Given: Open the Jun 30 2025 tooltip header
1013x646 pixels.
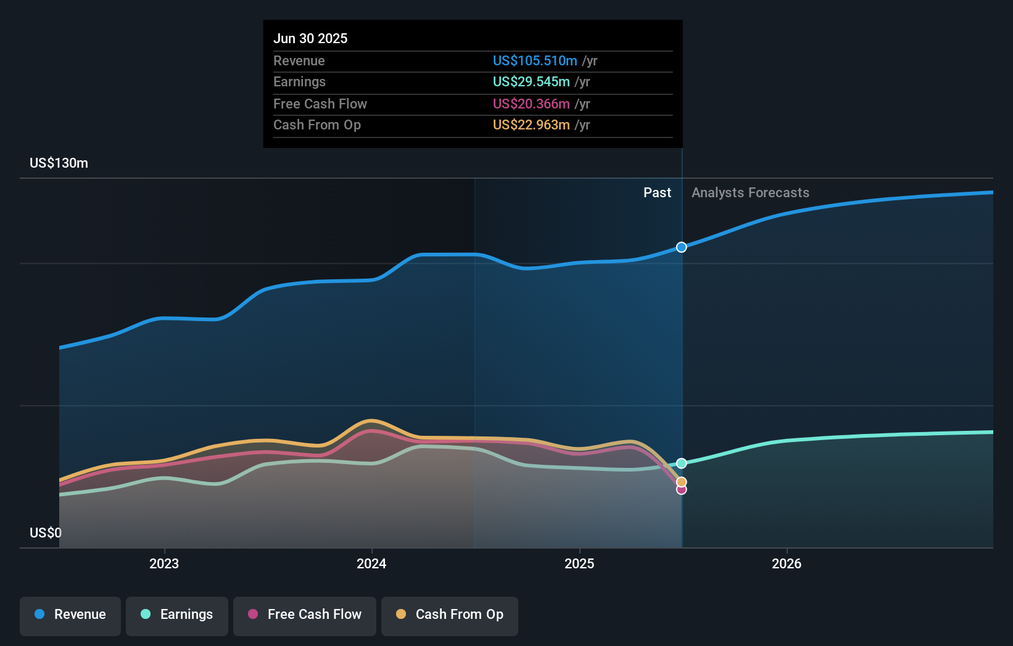Looking at the screenshot, I should point(311,38).
